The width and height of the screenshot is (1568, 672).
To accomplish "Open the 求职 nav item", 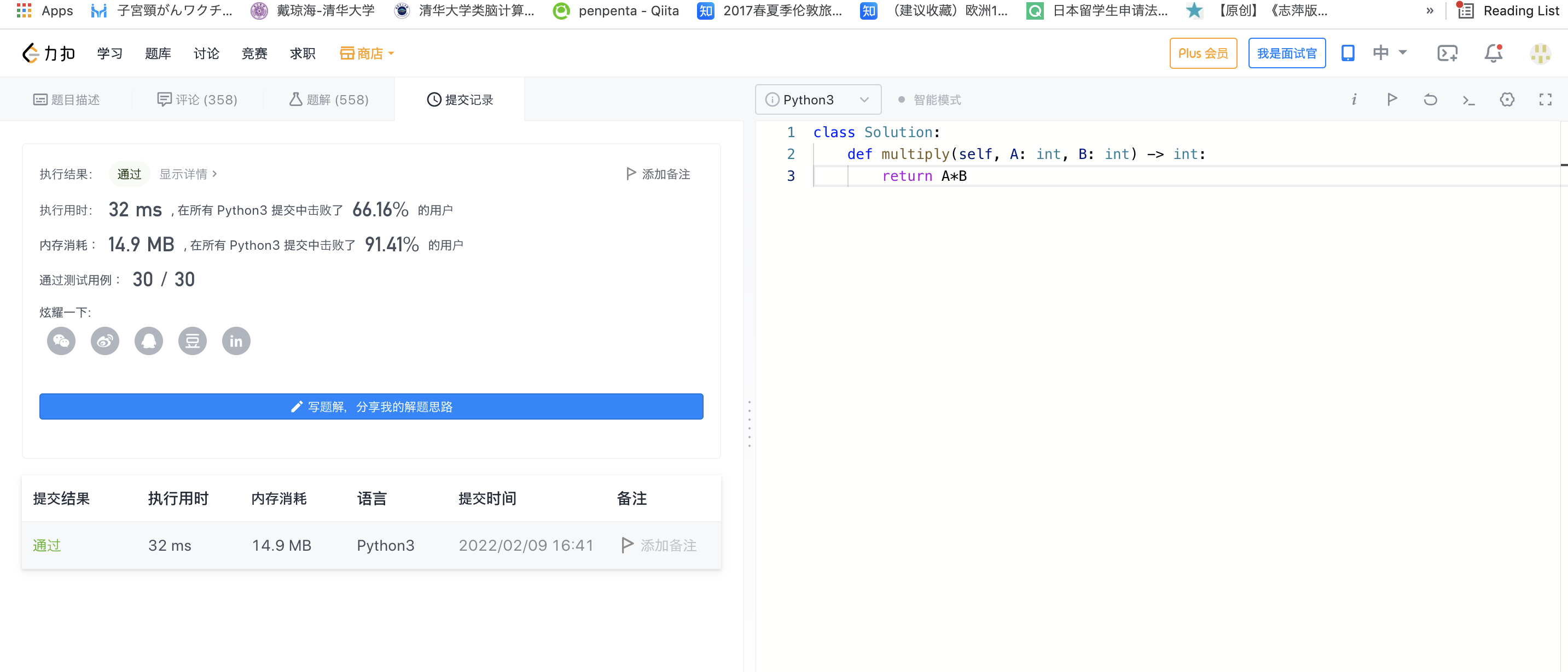I will (x=303, y=54).
